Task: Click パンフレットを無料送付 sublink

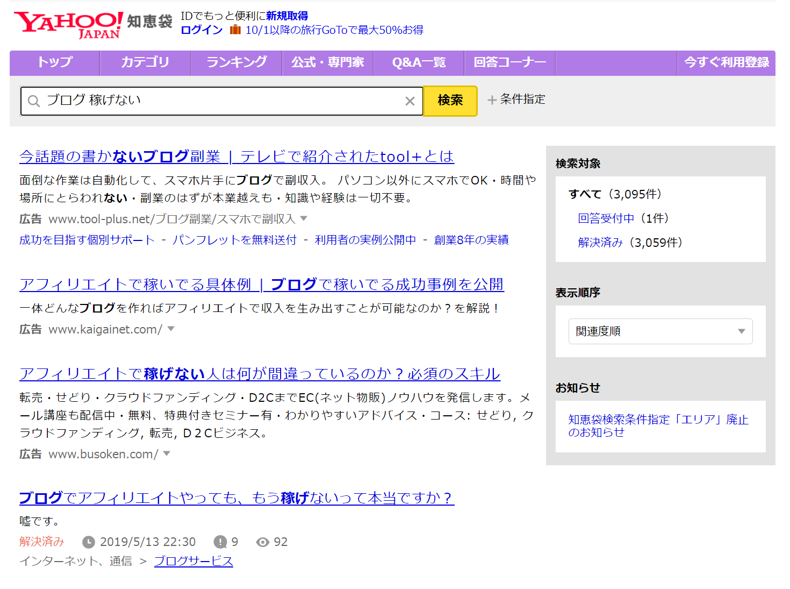Action: [234, 240]
